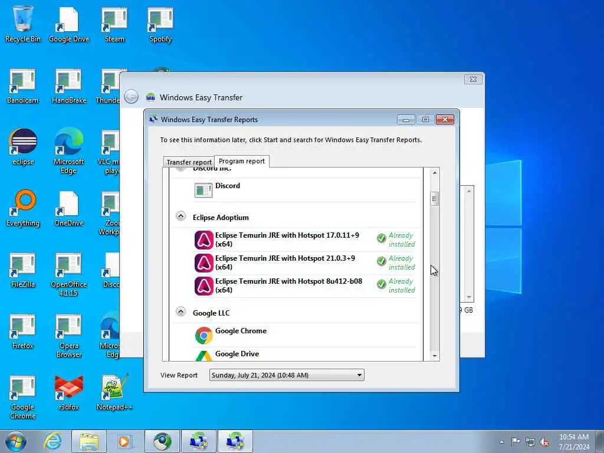
Task: Open Internet Explorer from the taskbar
Action: pyautogui.click(x=52, y=441)
